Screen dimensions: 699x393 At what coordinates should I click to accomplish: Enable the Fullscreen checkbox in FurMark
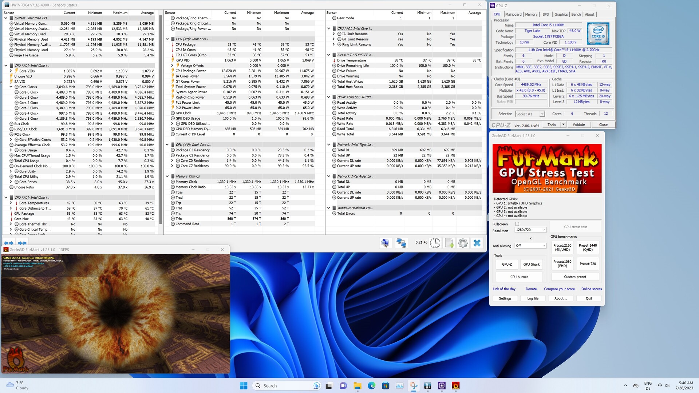[517, 224]
